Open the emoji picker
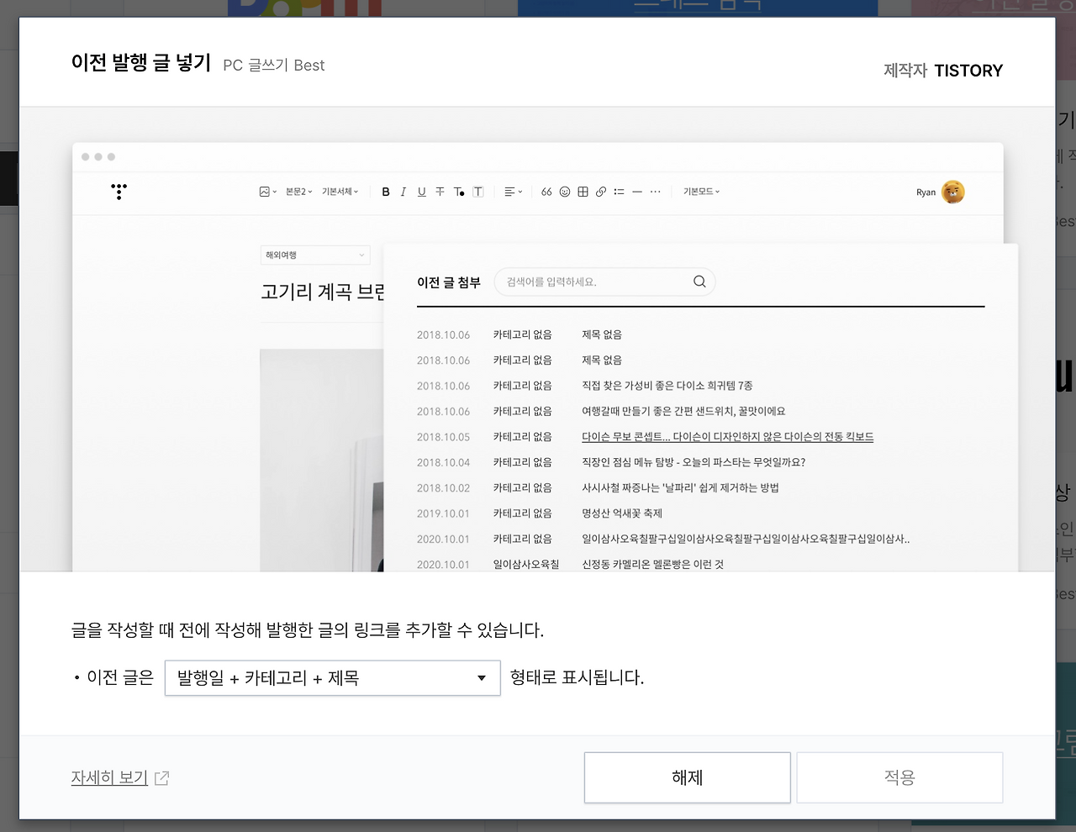 click(x=564, y=192)
